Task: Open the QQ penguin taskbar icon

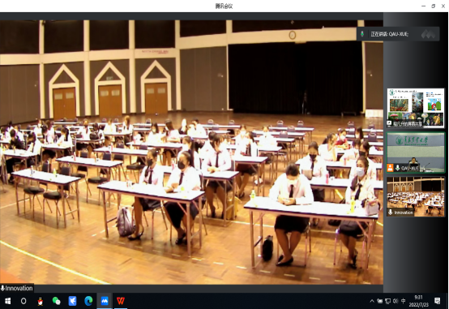Action: (x=41, y=301)
